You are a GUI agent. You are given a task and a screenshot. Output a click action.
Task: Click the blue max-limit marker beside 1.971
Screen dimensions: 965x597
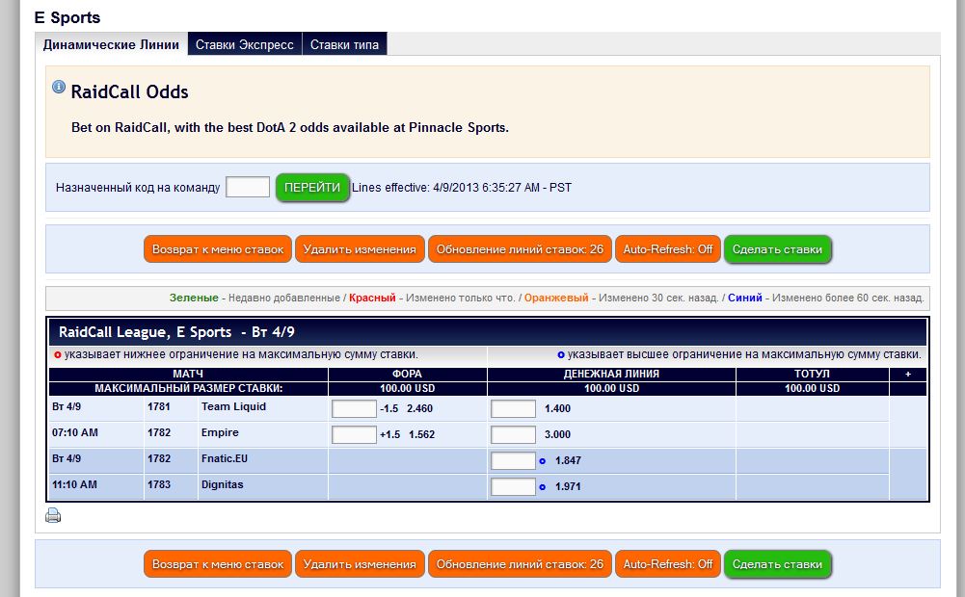coord(542,487)
